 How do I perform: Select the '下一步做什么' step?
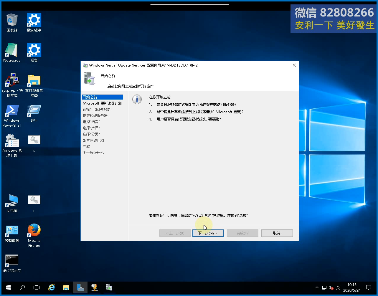[x=93, y=153]
